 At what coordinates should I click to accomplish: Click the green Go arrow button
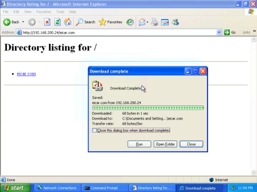227,32
